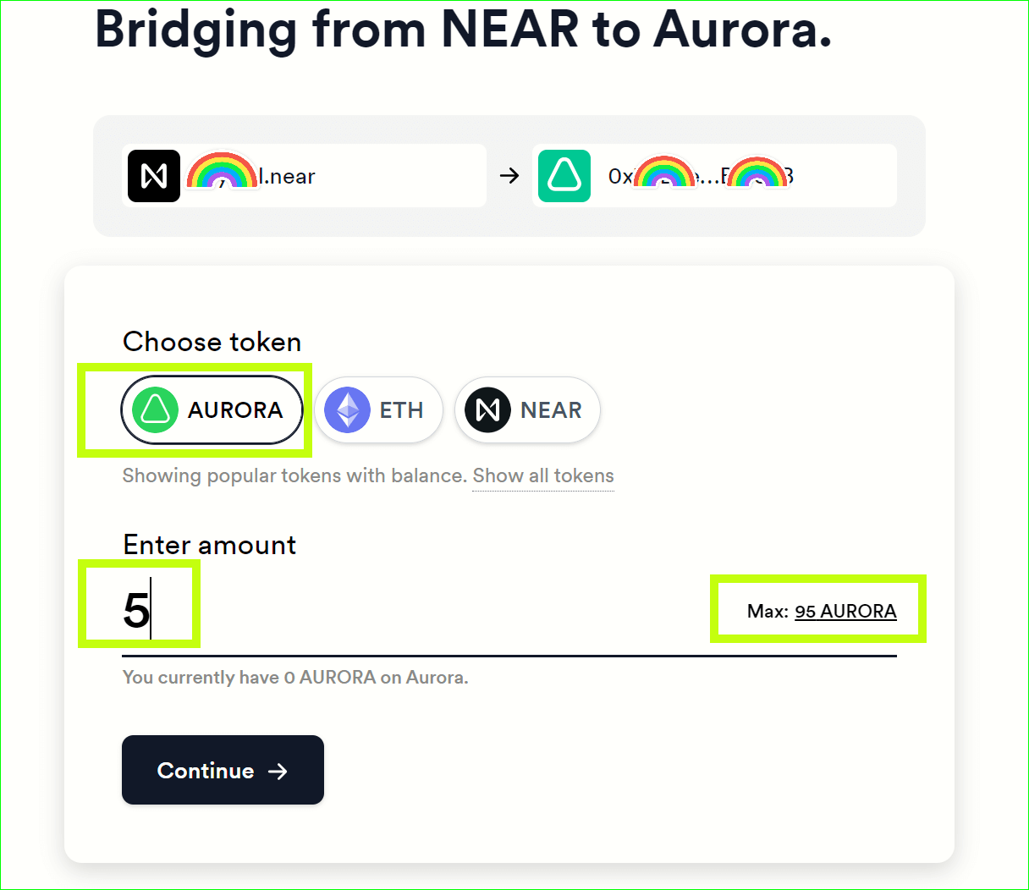Image resolution: width=1029 pixels, height=890 pixels.
Task: Click the black N icon in the NEAR token chip
Action: pyautogui.click(x=487, y=410)
